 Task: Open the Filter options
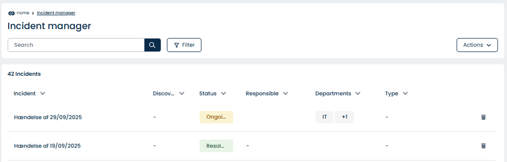[184, 45]
